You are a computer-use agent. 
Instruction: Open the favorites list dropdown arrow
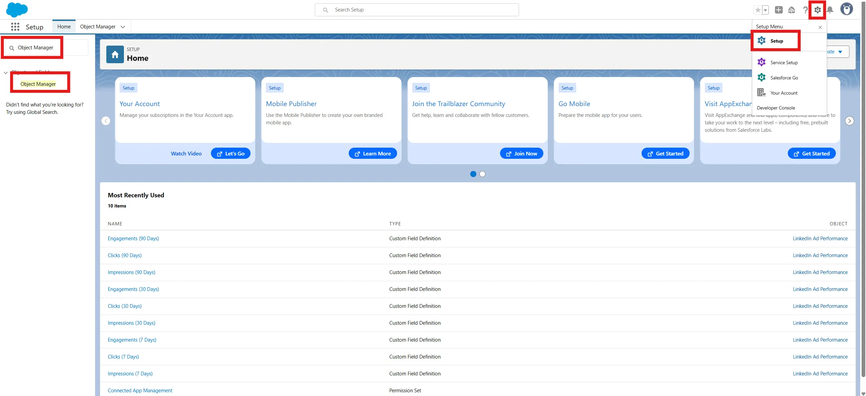[765, 10]
